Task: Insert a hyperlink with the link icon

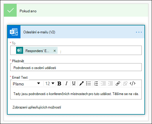Action: pyautogui.click(x=118, y=83)
